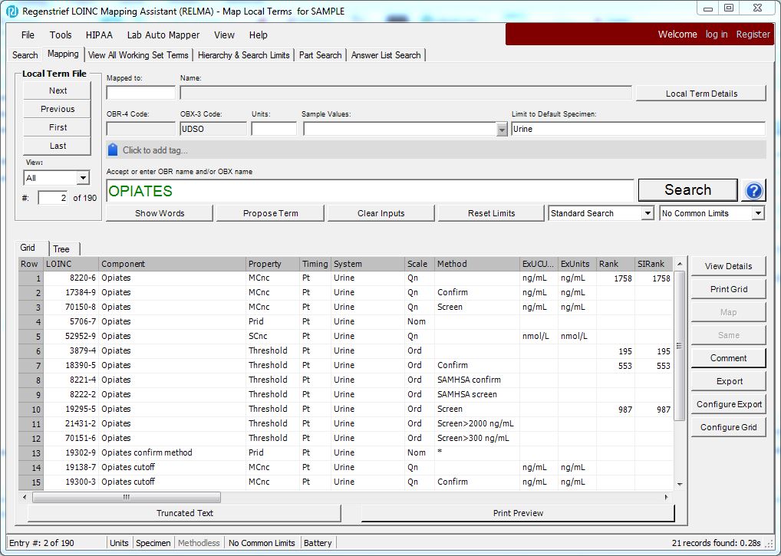
Task: Click the Propose Term button
Action: (x=271, y=213)
